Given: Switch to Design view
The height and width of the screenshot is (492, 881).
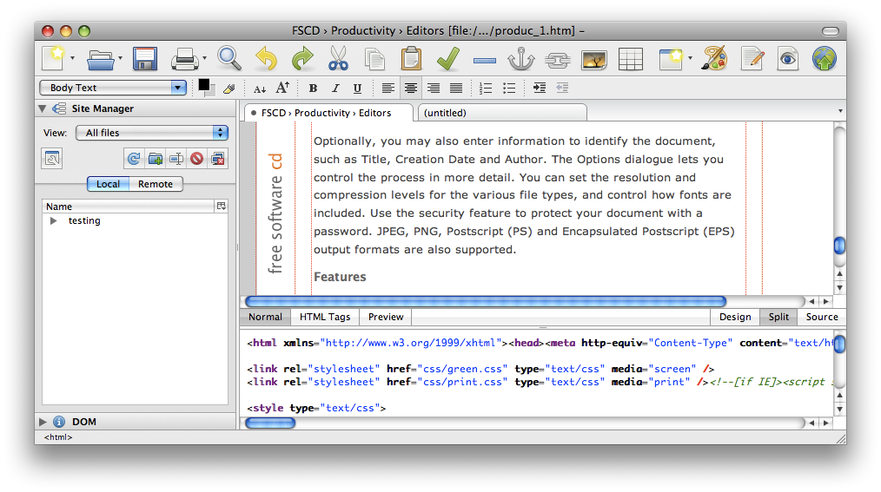Looking at the screenshot, I should pyautogui.click(x=735, y=317).
